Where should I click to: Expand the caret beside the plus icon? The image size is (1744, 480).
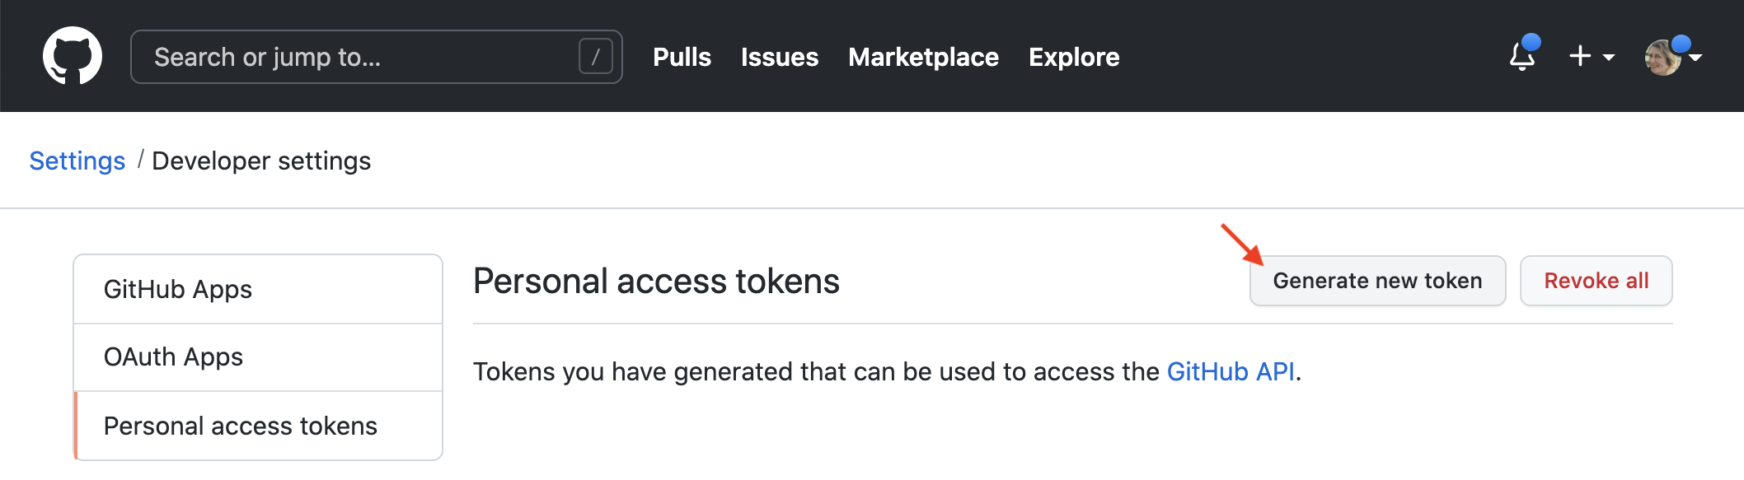coord(1609,58)
